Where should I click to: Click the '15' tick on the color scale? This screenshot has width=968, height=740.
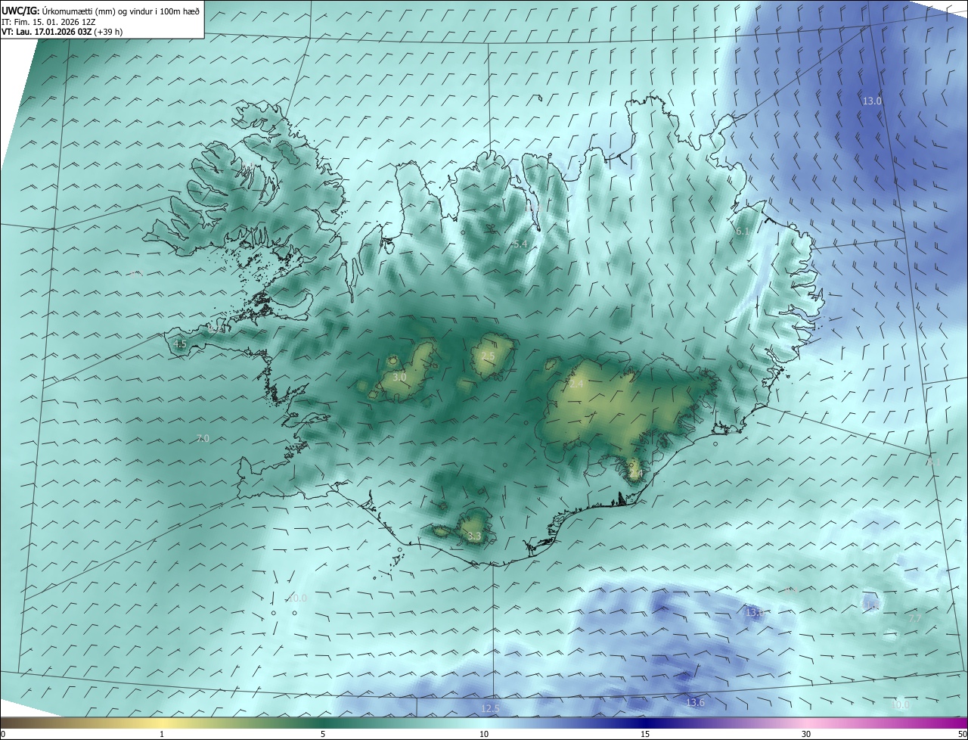click(x=645, y=735)
